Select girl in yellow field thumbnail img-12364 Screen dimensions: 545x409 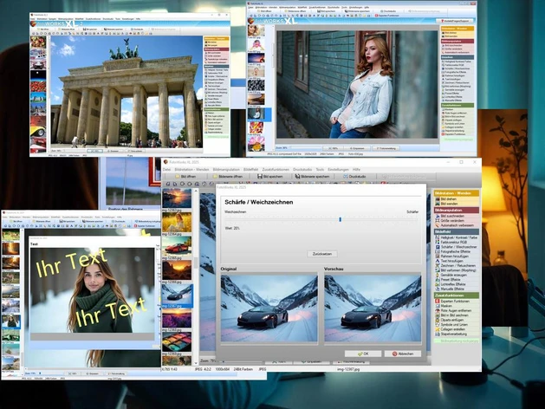(x=177, y=223)
